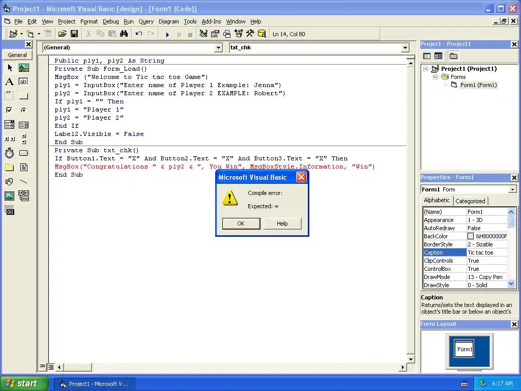
Task: Select the Image control tool
Action: point(10,196)
